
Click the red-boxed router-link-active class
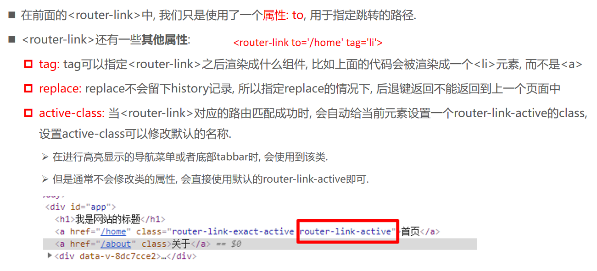[x=348, y=232]
